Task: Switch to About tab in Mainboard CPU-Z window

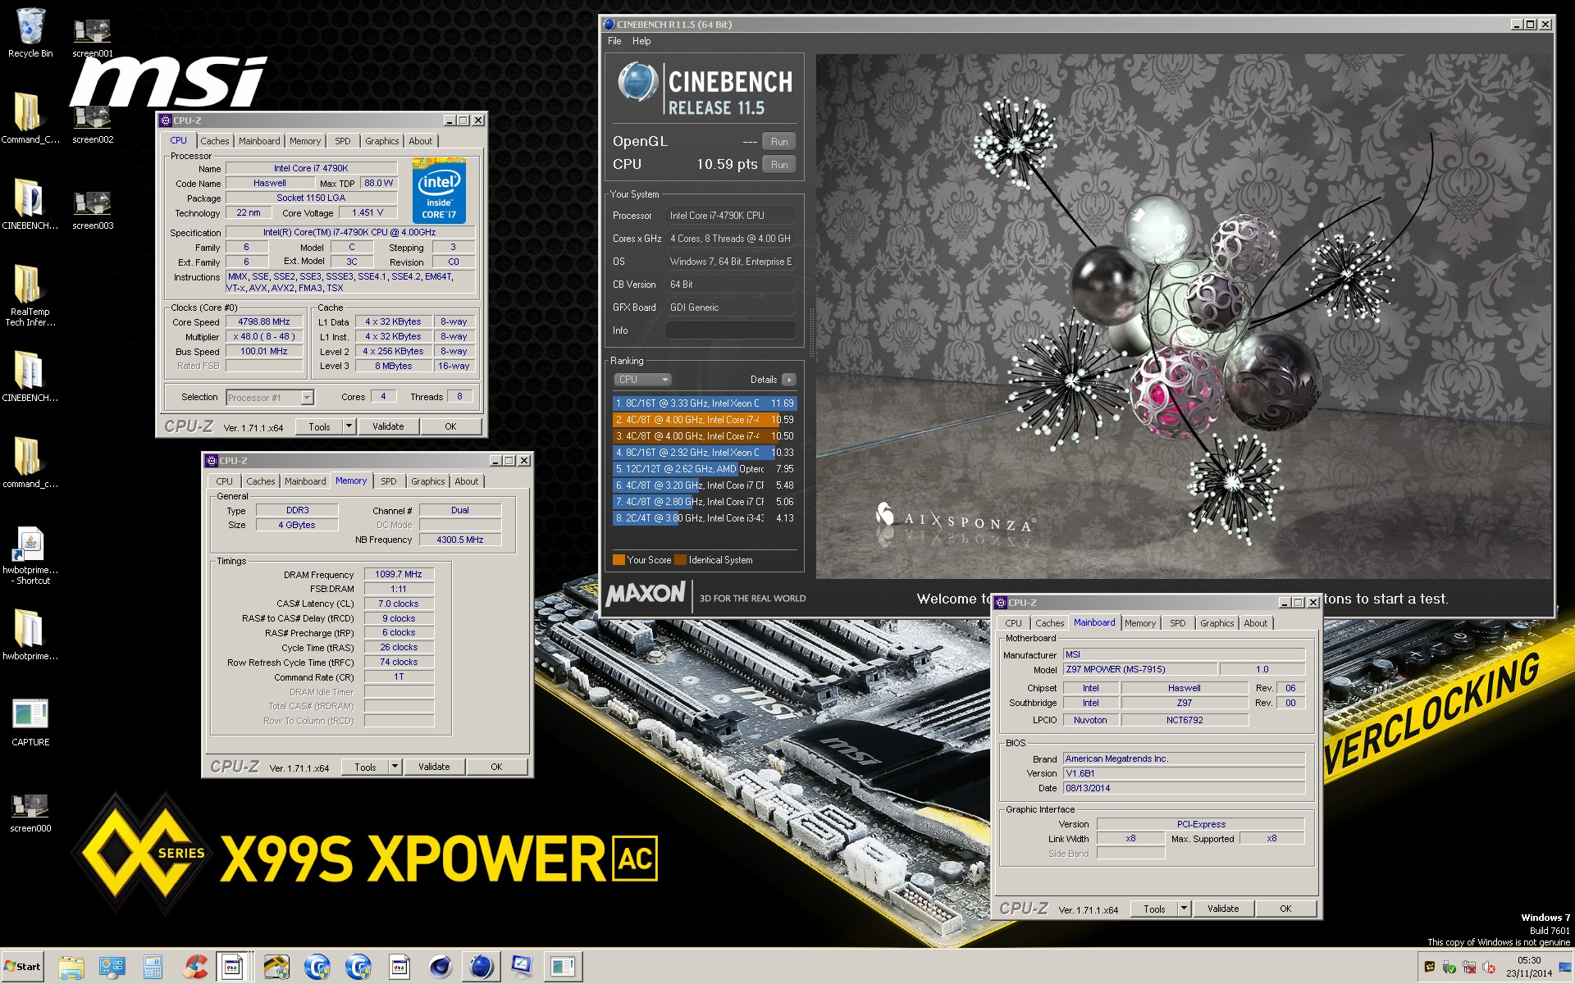Action: [1255, 623]
